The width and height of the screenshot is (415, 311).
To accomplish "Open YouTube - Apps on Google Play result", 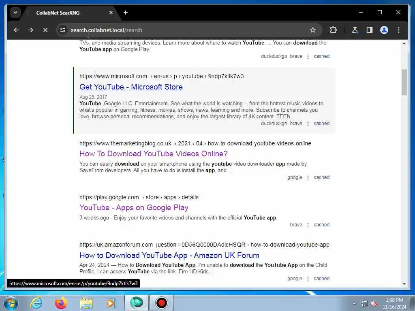I will coord(134,208).
